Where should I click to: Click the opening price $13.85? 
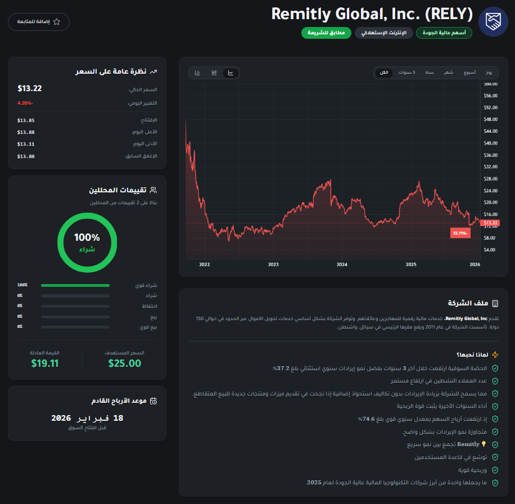(26, 120)
